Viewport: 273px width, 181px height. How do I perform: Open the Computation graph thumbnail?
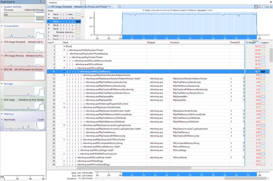pyautogui.click(x=24, y=33)
